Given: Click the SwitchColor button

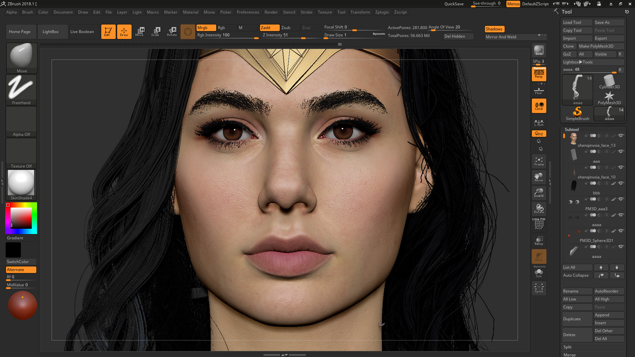Looking at the screenshot, I should pyautogui.click(x=21, y=262).
